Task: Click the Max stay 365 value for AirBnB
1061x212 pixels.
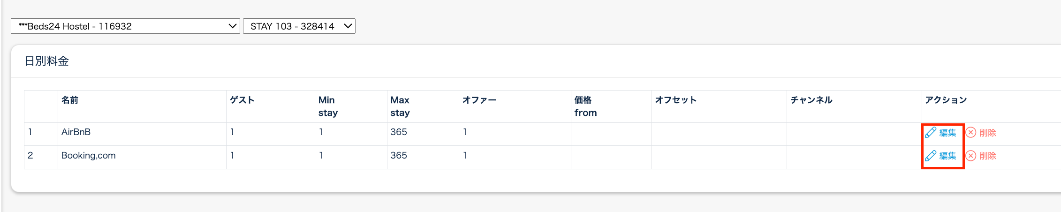Action: [399, 132]
